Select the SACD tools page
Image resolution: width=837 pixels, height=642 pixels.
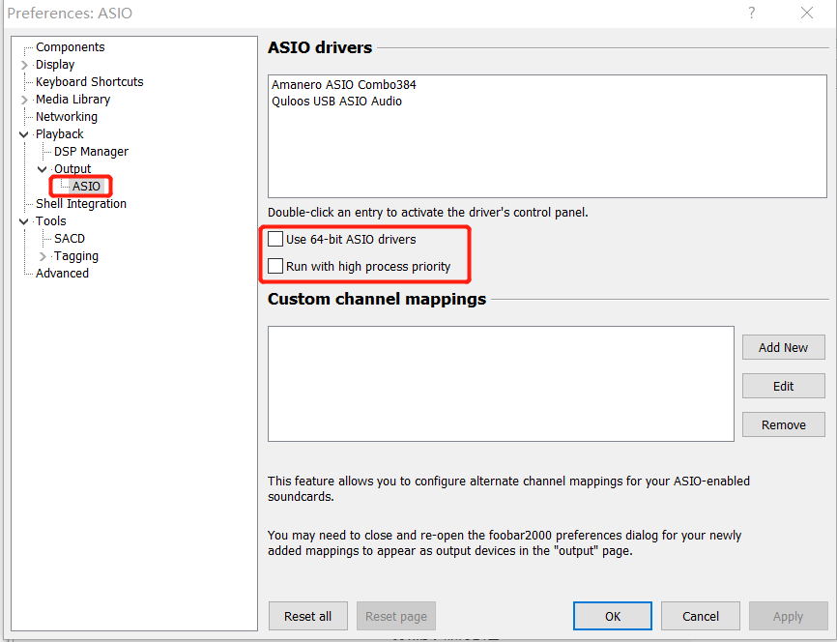tap(70, 239)
